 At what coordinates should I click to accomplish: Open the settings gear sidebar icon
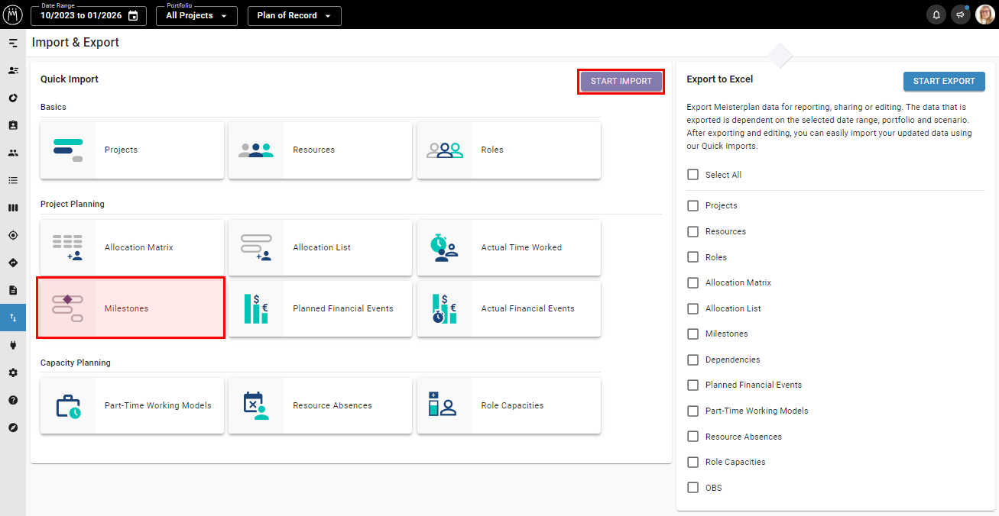pyautogui.click(x=13, y=372)
